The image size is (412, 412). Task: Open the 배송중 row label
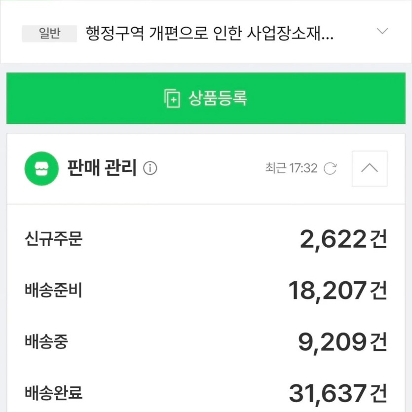coord(46,341)
